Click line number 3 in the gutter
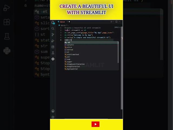 tap(61, 32)
